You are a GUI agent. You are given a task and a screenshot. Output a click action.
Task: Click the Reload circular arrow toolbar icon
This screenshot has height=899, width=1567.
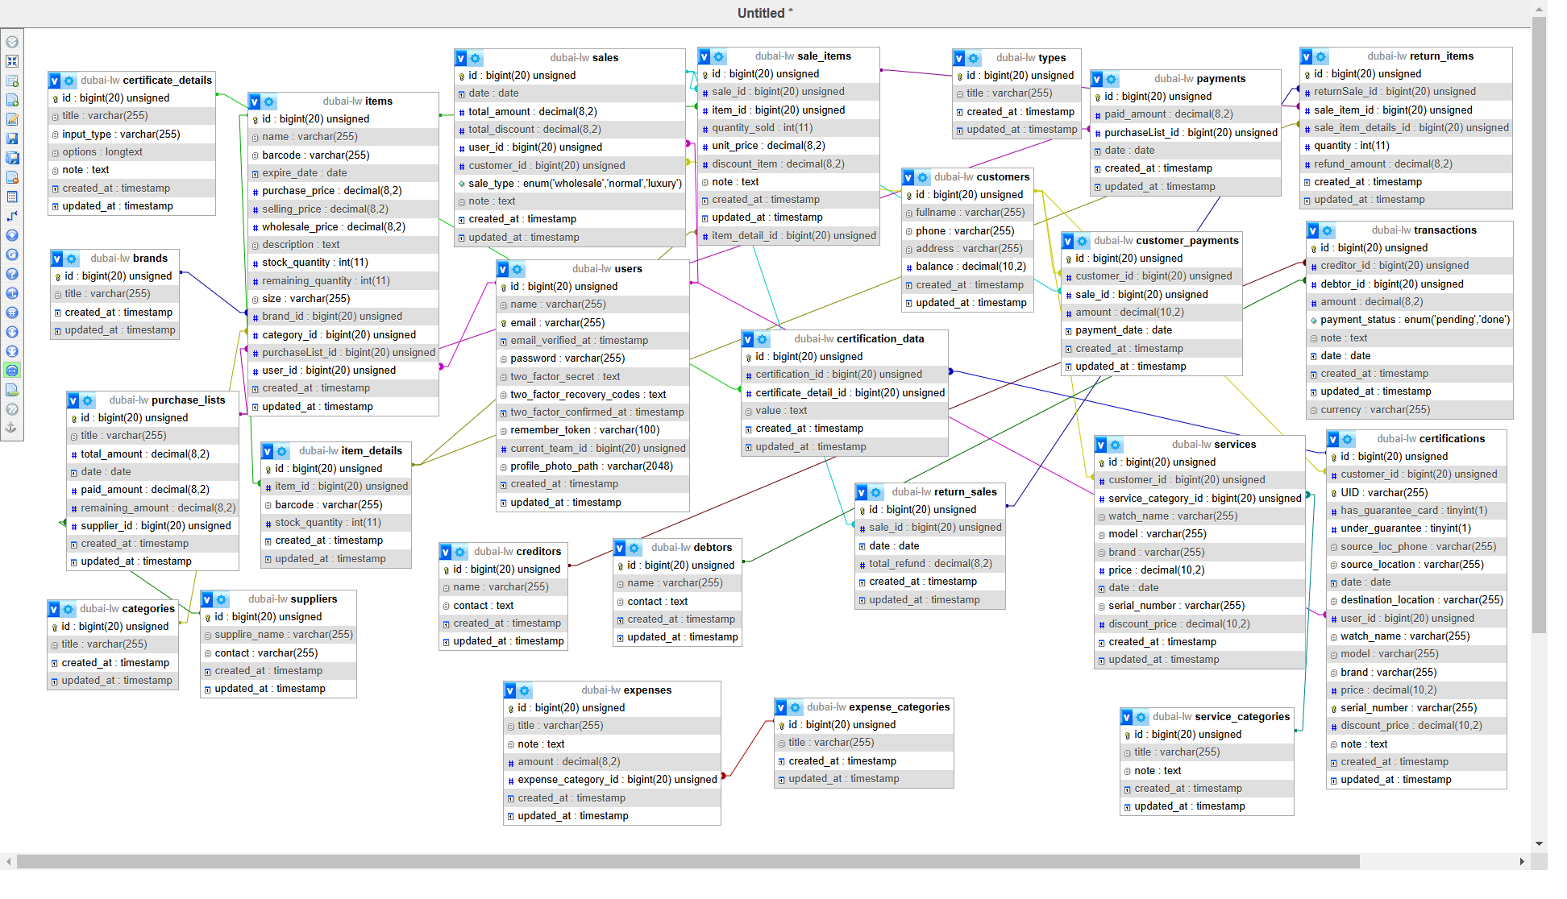coord(12,255)
